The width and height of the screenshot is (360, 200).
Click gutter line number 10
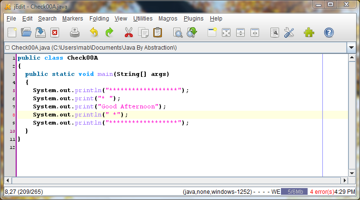click(12, 131)
